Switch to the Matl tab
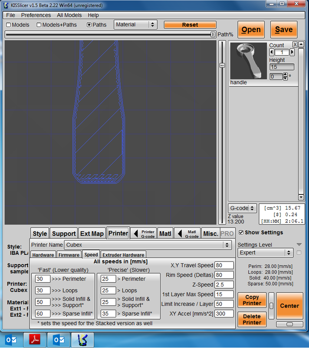The image size is (309, 348). (x=165, y=234)
